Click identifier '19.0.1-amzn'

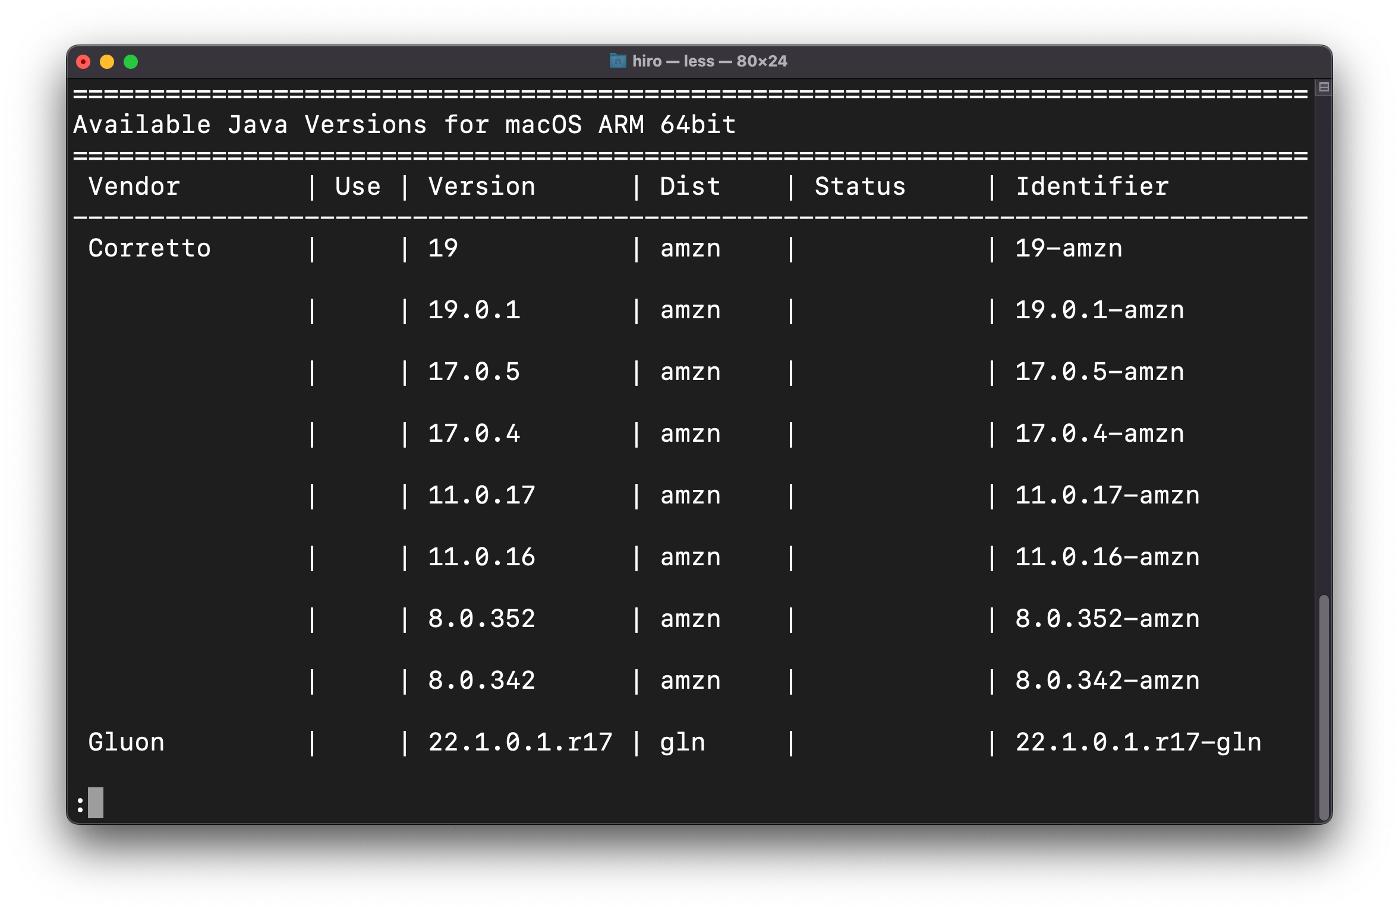pyautogui.click(x=1100, y=310)
